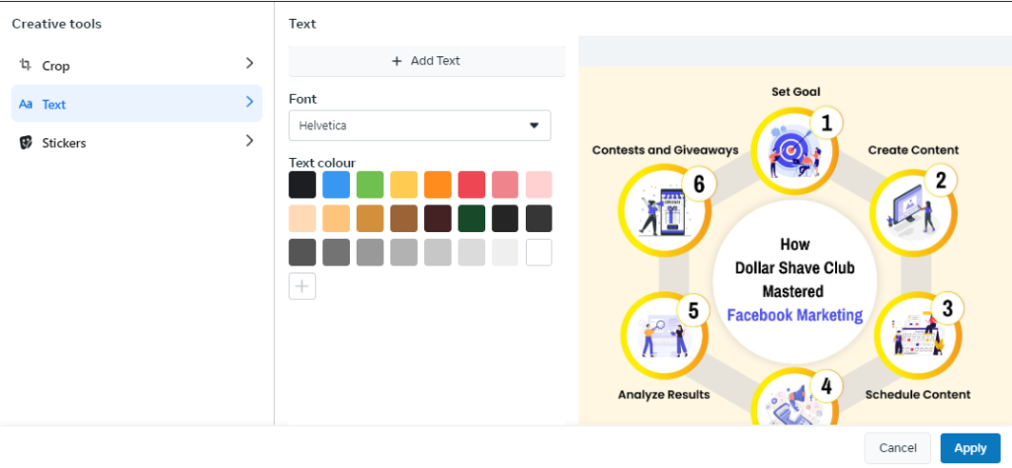Click the Contests and Giveaways label
The height and width of the screenshot is (468, 1012).
[x=665, y=150]
